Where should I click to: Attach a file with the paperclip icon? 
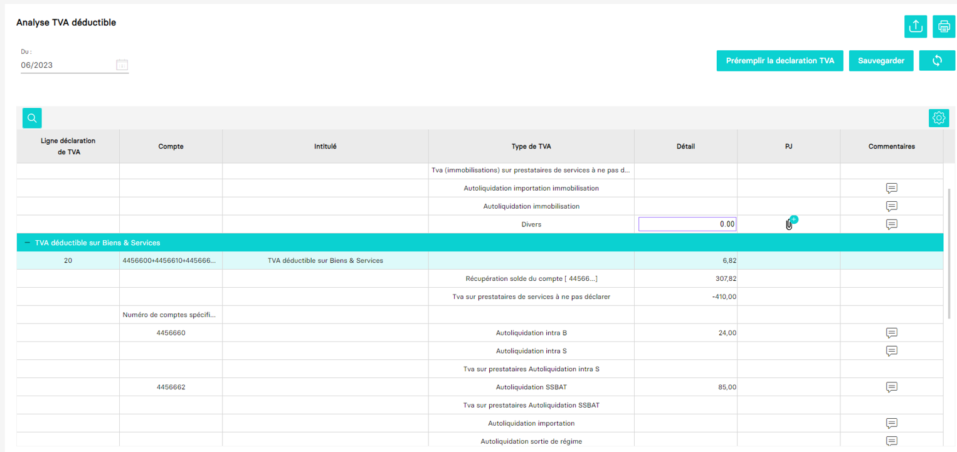click(x=790, y=224)
